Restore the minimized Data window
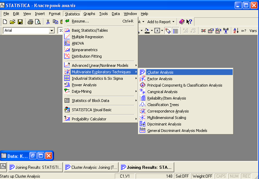Screen dimensions: 259x179 click(33, 155)
